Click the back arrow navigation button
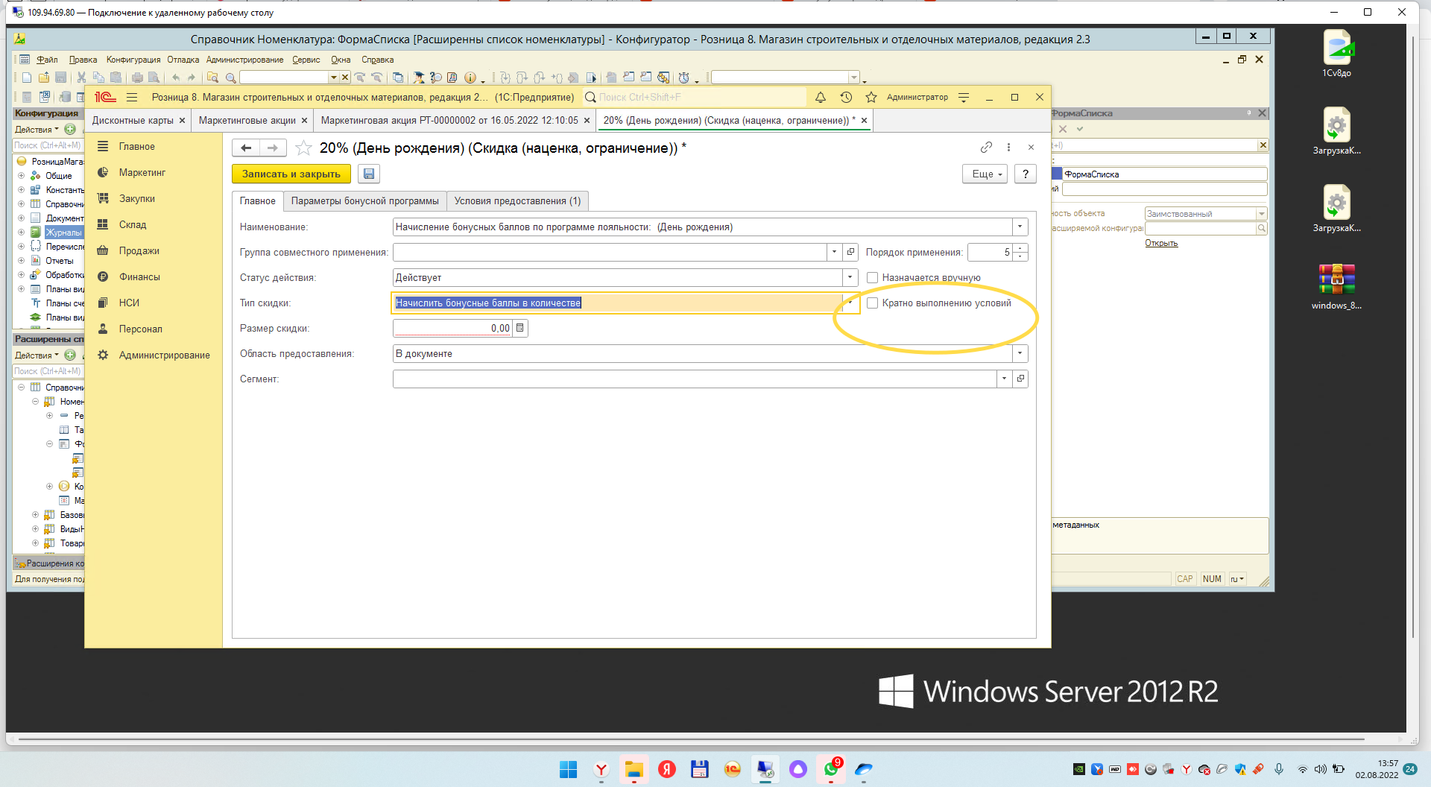The height and width of the screenshot is (787, 1431). 246,148
